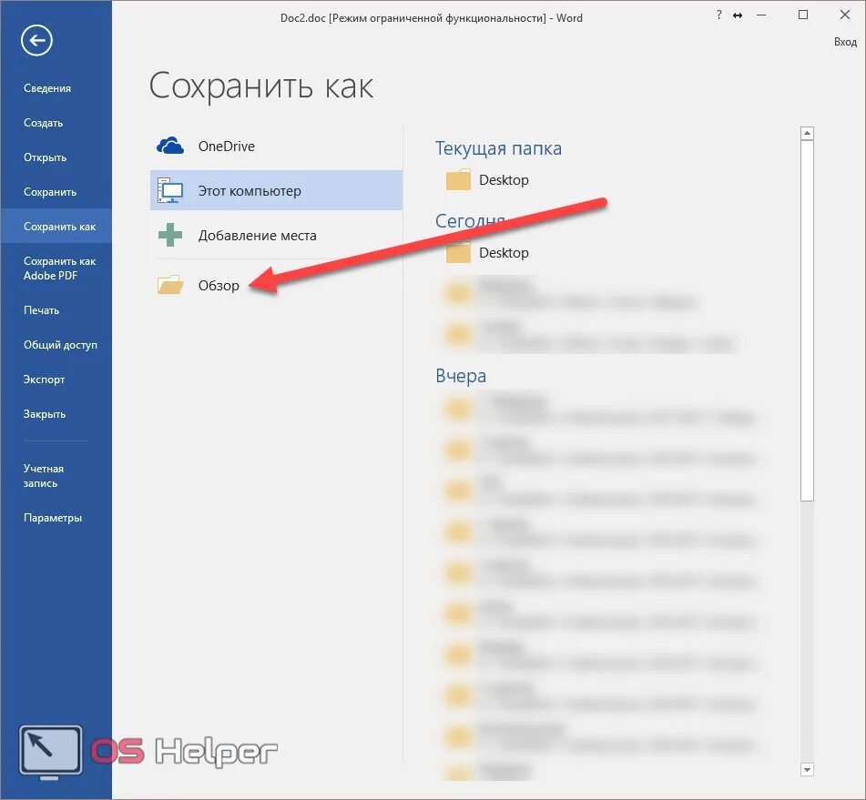Open the Печать section
The height and width of the screenshot is (800, 866).
tap(41, 310)
